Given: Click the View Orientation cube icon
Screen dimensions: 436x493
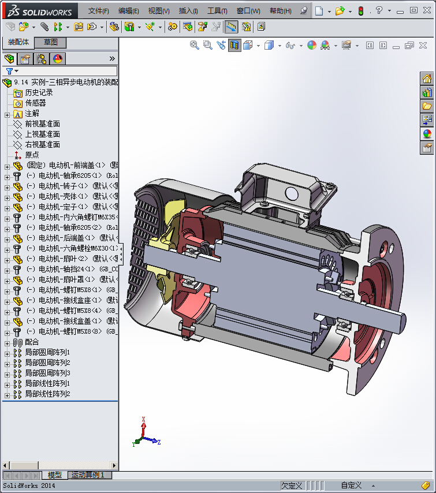Looking at the screenshot, I should pos(248,45).
